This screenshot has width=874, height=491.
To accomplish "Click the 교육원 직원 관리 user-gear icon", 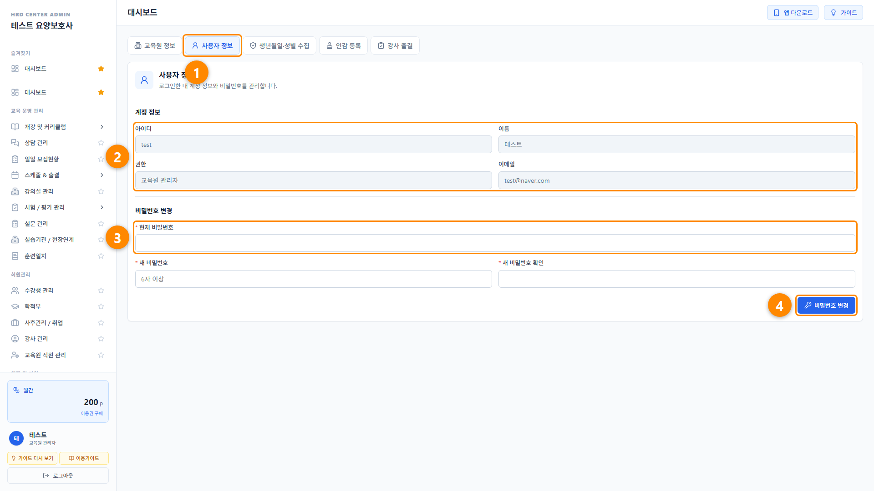I will pos(15,355).
